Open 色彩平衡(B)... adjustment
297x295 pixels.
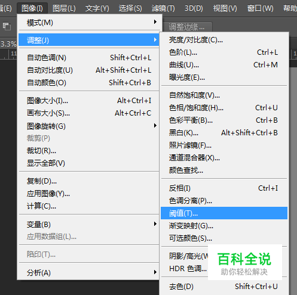224,120
